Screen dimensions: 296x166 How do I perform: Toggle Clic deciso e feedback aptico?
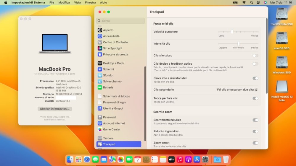click(x=255, y=64)
